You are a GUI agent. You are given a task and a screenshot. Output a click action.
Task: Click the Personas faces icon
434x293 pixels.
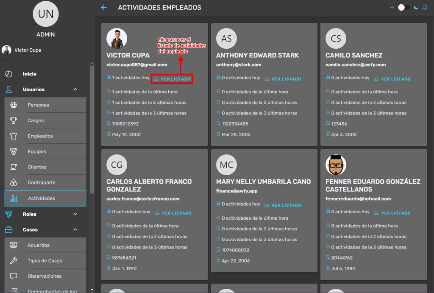pos(14,105)
